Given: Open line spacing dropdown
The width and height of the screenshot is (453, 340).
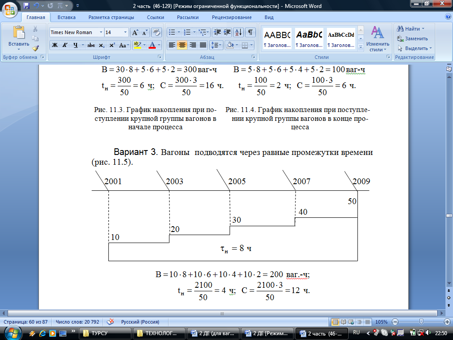Looking at the screenshot, I should (216, 45).
